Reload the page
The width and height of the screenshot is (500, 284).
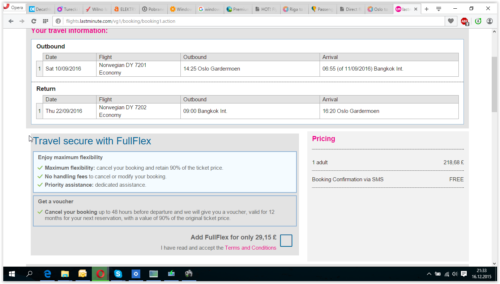pyautogui.click(x=34, y=21)
